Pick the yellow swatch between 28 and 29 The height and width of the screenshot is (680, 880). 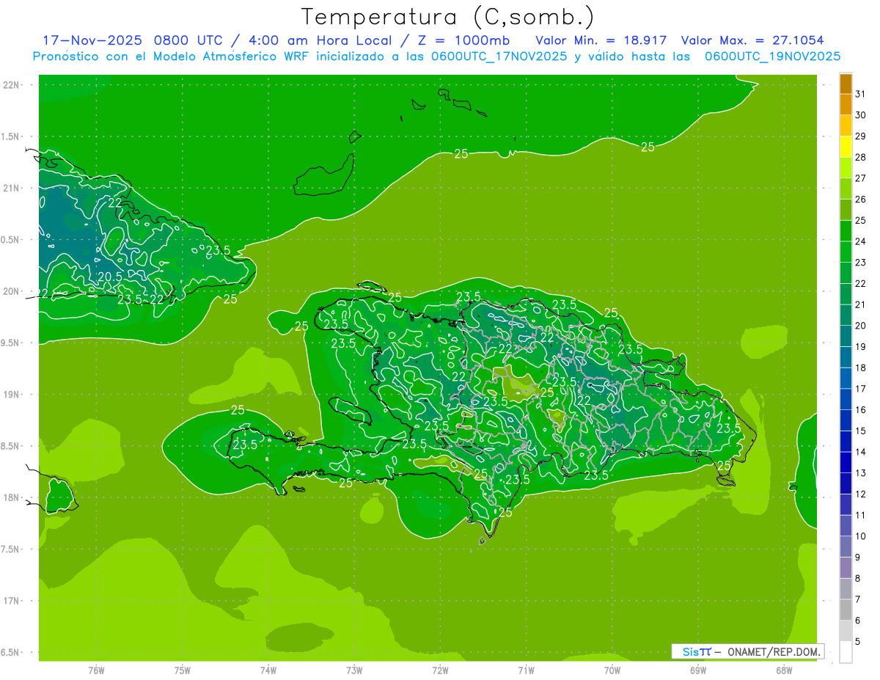point(846,147)
